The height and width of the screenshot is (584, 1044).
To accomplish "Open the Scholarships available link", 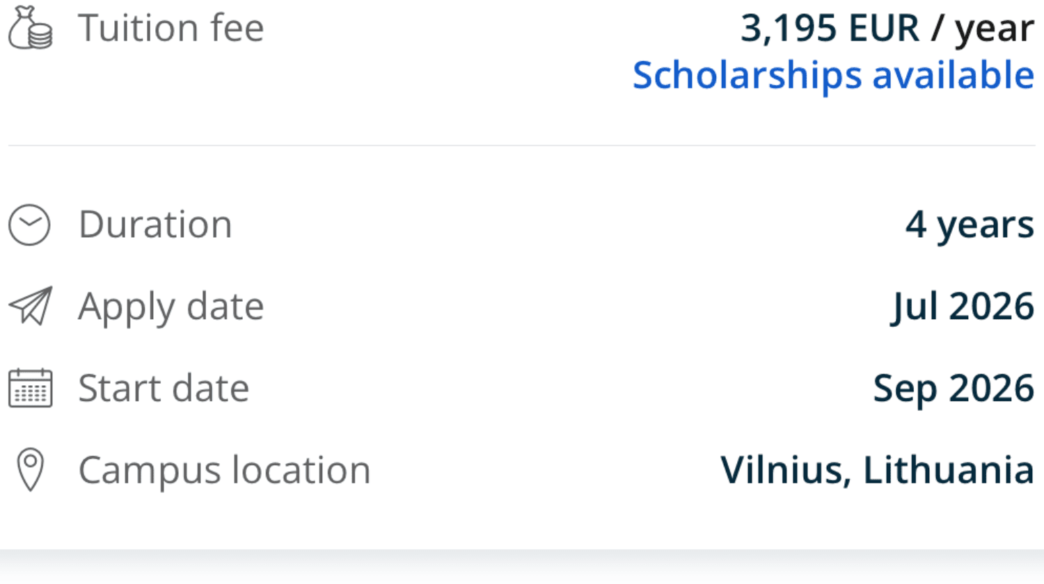I will click(833, 75).
